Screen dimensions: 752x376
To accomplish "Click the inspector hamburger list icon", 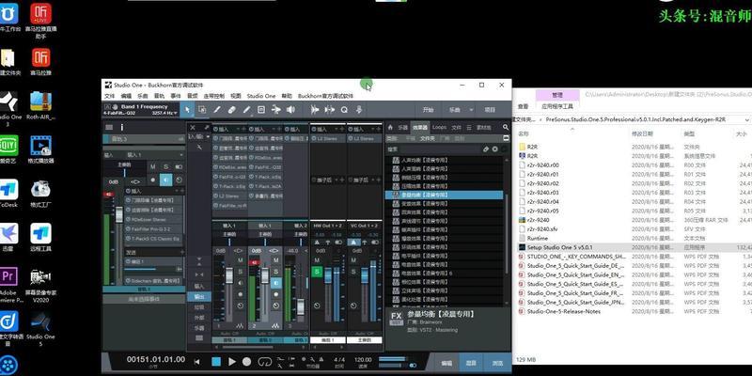I will pyautogui.click(x=109, y=127).
